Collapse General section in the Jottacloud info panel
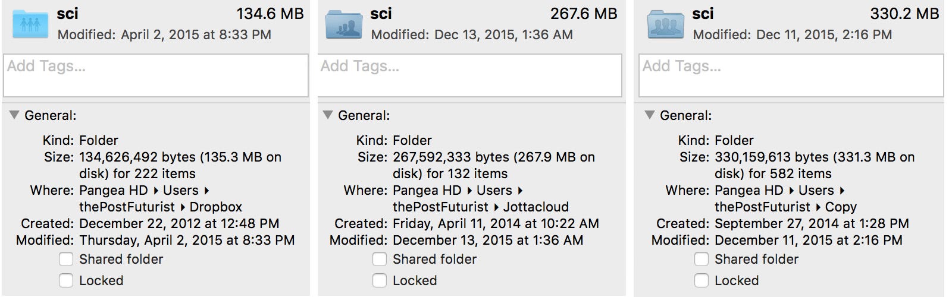The width and height of the screenshot is (952, 297). point(328,115)
